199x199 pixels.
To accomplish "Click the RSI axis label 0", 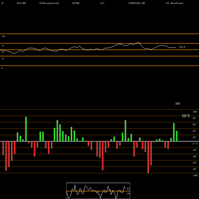I will coord(2,68).
